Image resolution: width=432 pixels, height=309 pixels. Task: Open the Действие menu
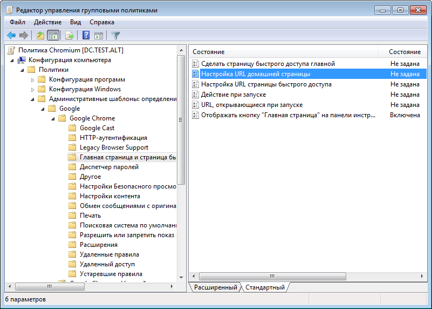(x=47, y=22)
